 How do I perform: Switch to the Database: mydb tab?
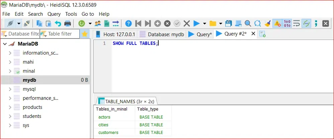click(162, 34)
